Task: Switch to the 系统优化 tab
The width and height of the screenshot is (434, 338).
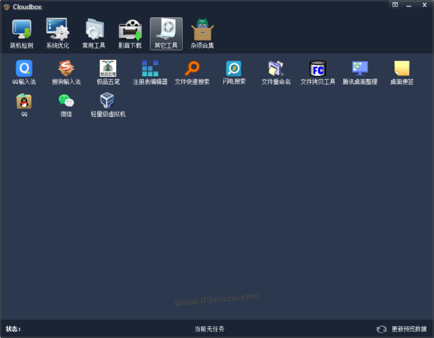Action: 57,34
